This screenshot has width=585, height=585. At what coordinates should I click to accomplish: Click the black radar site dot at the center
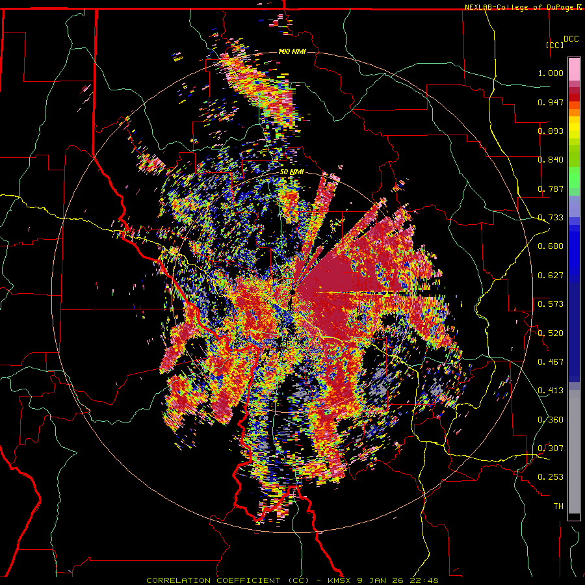293,292
